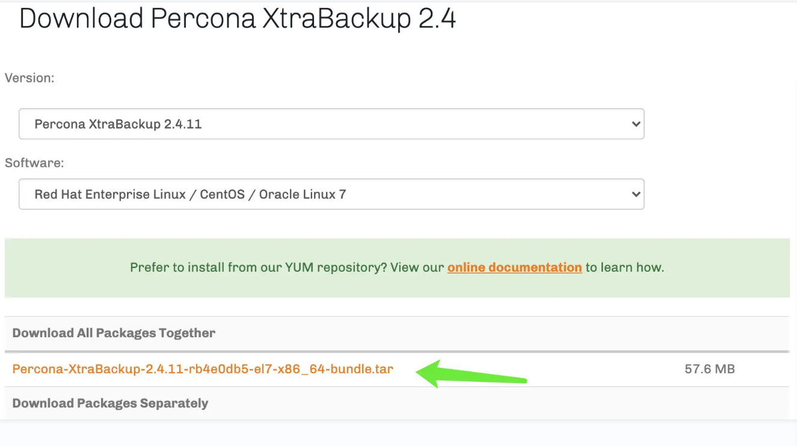Click the Version: field label
Image resolution: width=797 pixels, height=446 pixels.
tap(29, 78)
